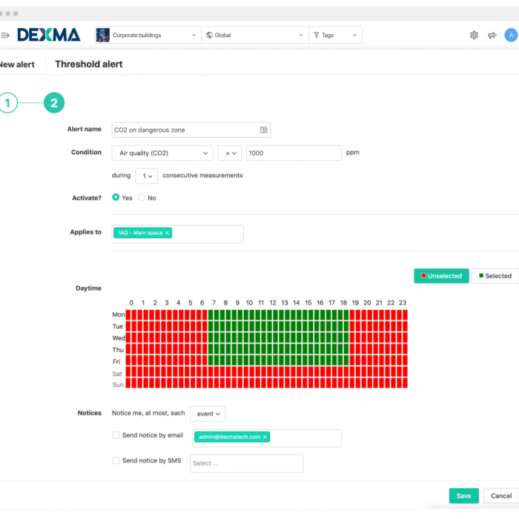519x519 pixels.
Task: Open the Air quality (CO2) condition dropdown
Action: (162, 153)
